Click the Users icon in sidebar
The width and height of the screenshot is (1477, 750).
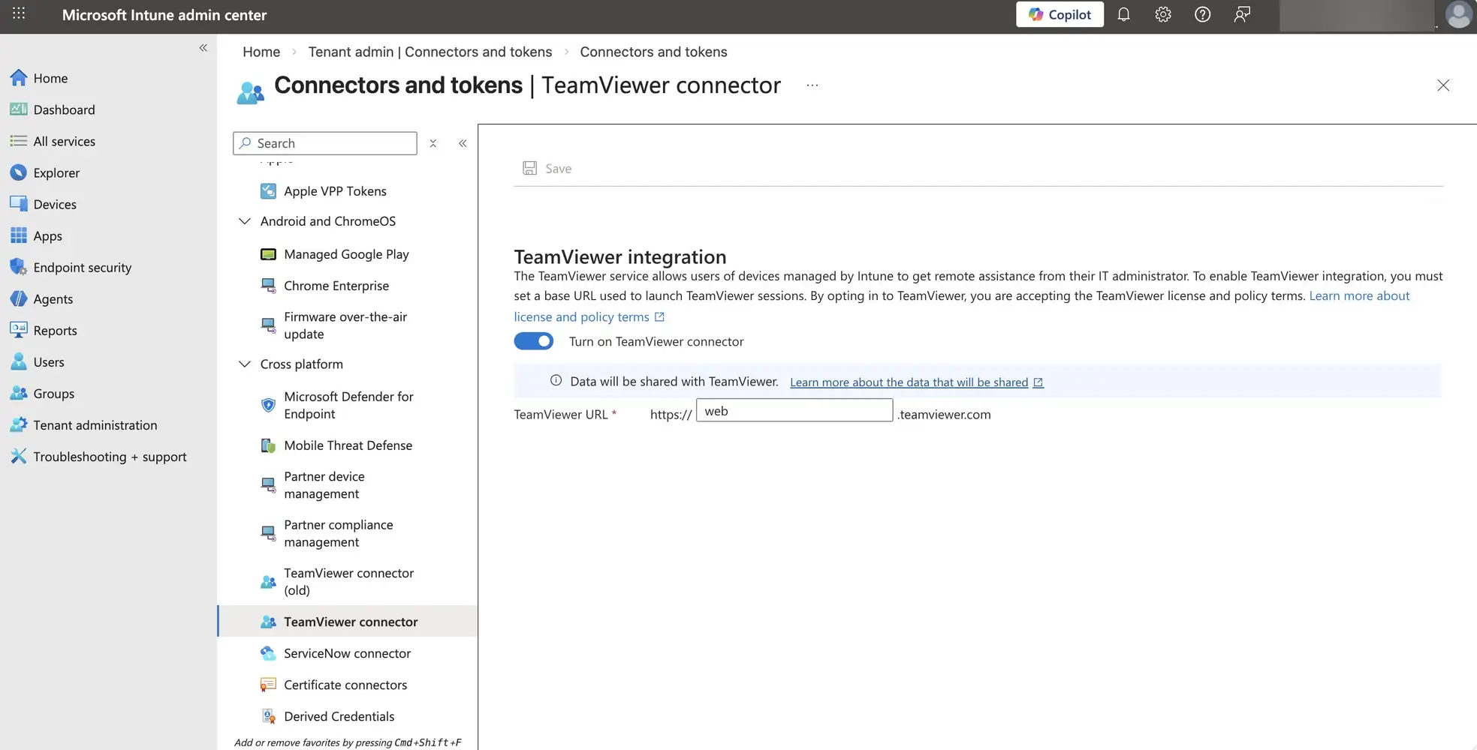pyautogui.click(x=18, y=361)
